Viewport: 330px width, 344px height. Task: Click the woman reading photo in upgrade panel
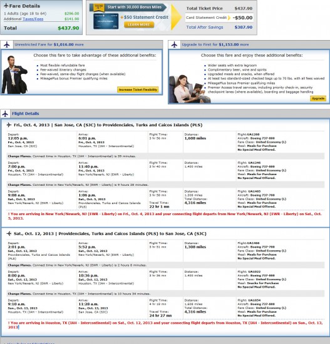189,89
